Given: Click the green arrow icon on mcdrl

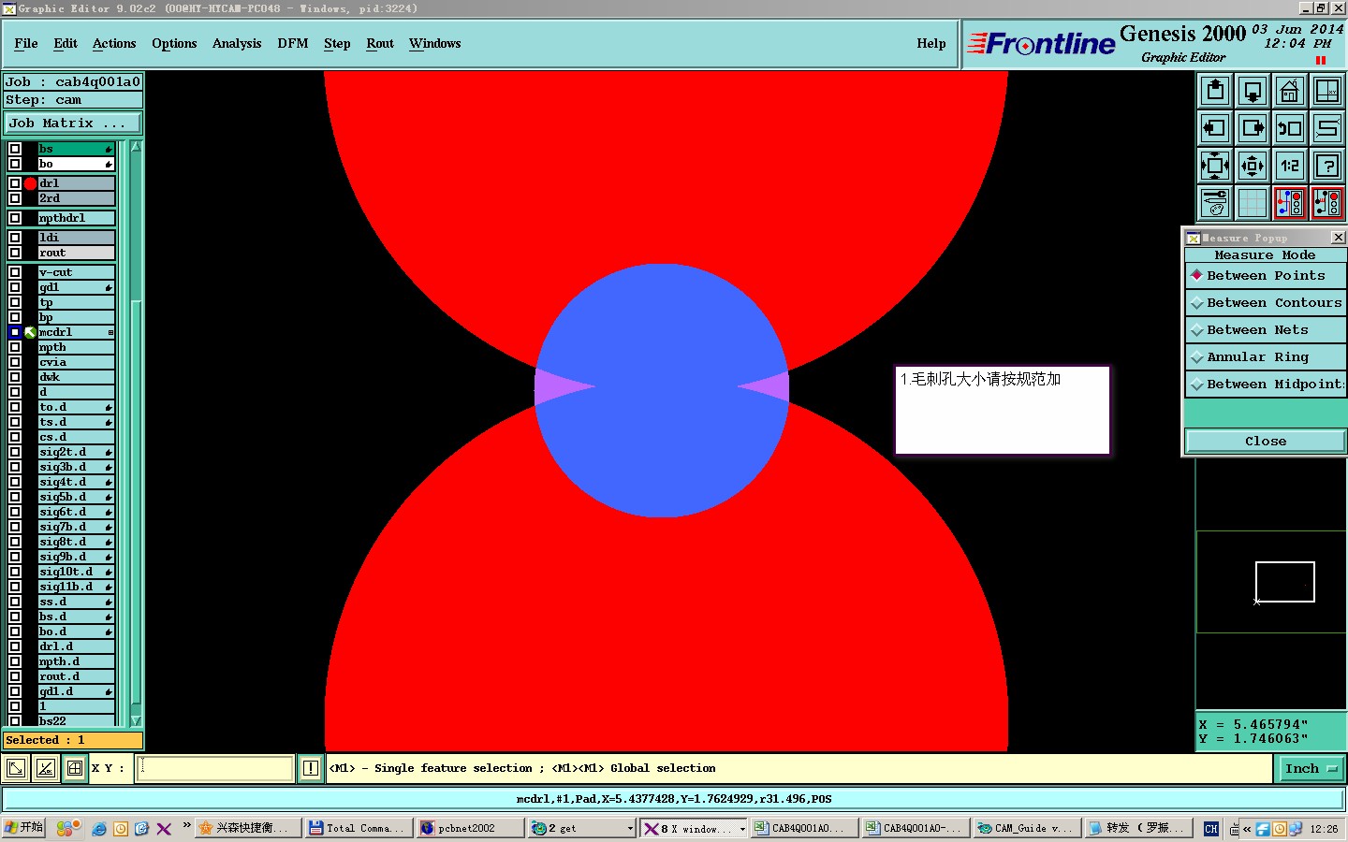Looking at the screenshot, I should (30, 332).
